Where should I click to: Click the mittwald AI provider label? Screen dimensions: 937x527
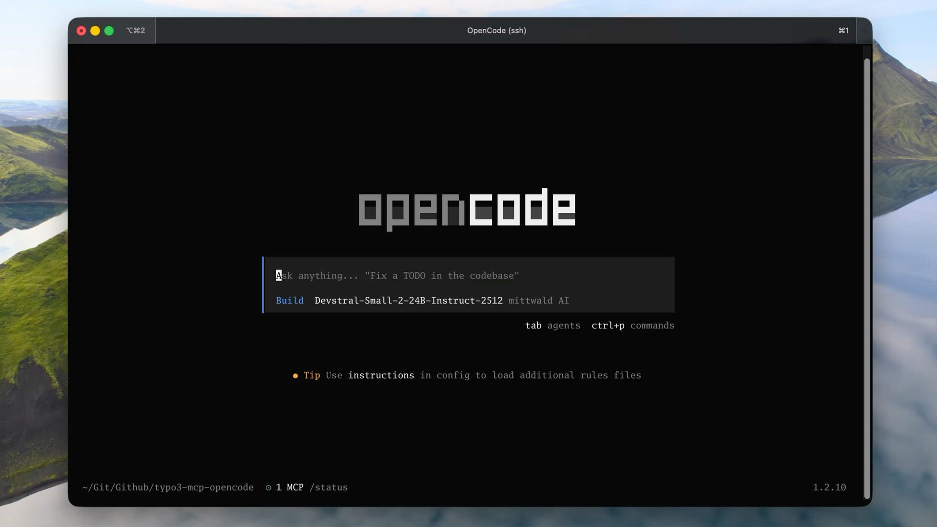tap(538, 301)
